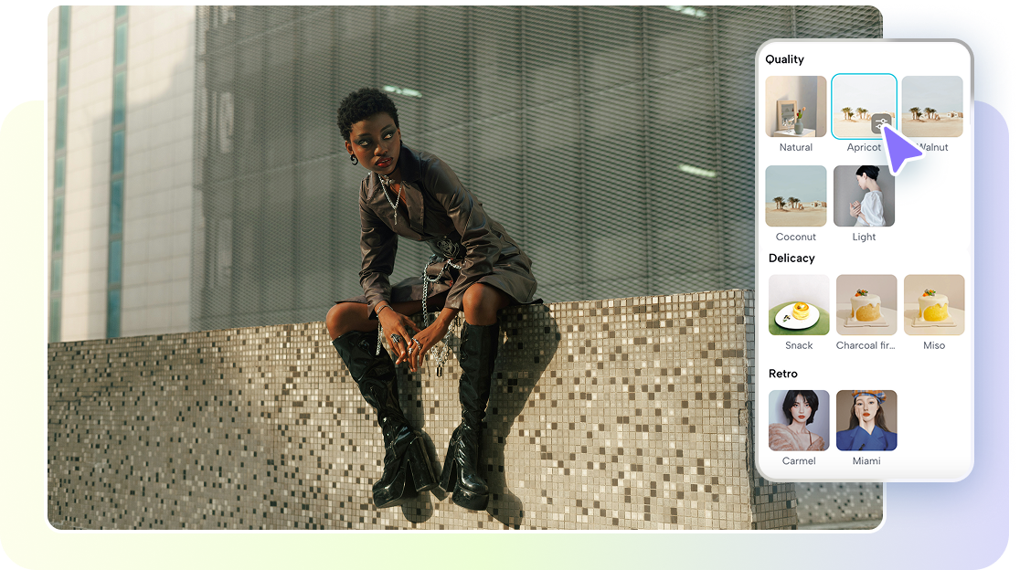Select the Natural filter preset
The image size is (1020, 570).
796,104
